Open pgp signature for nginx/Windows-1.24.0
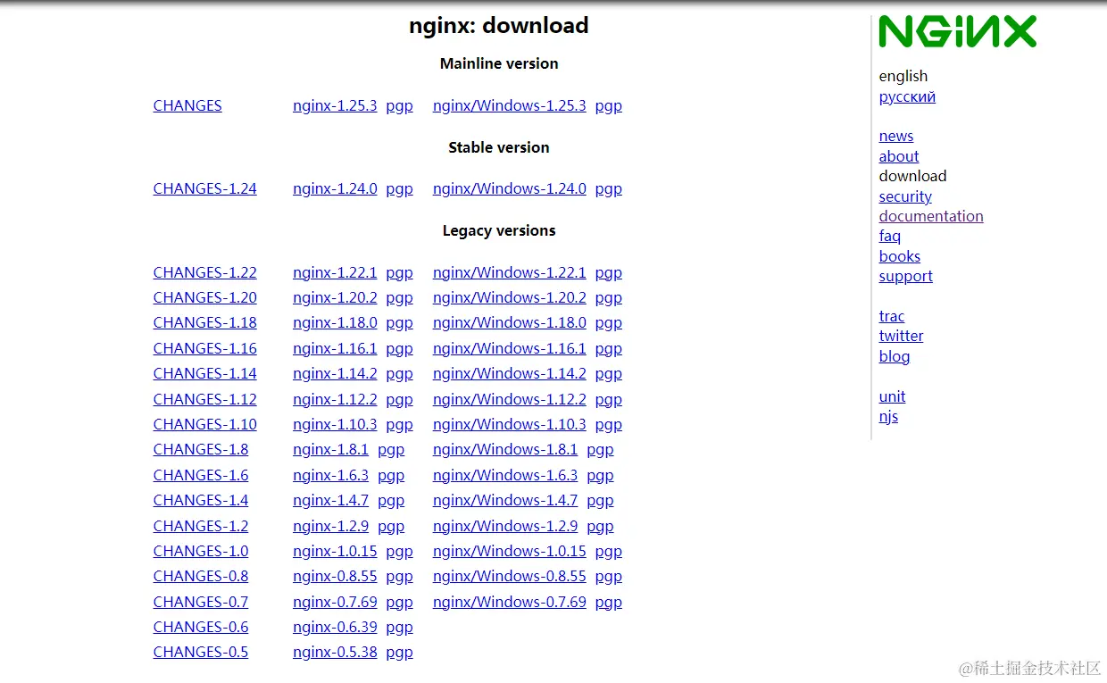The height and width of the screenshot is (683, 1107). (609, 188)
